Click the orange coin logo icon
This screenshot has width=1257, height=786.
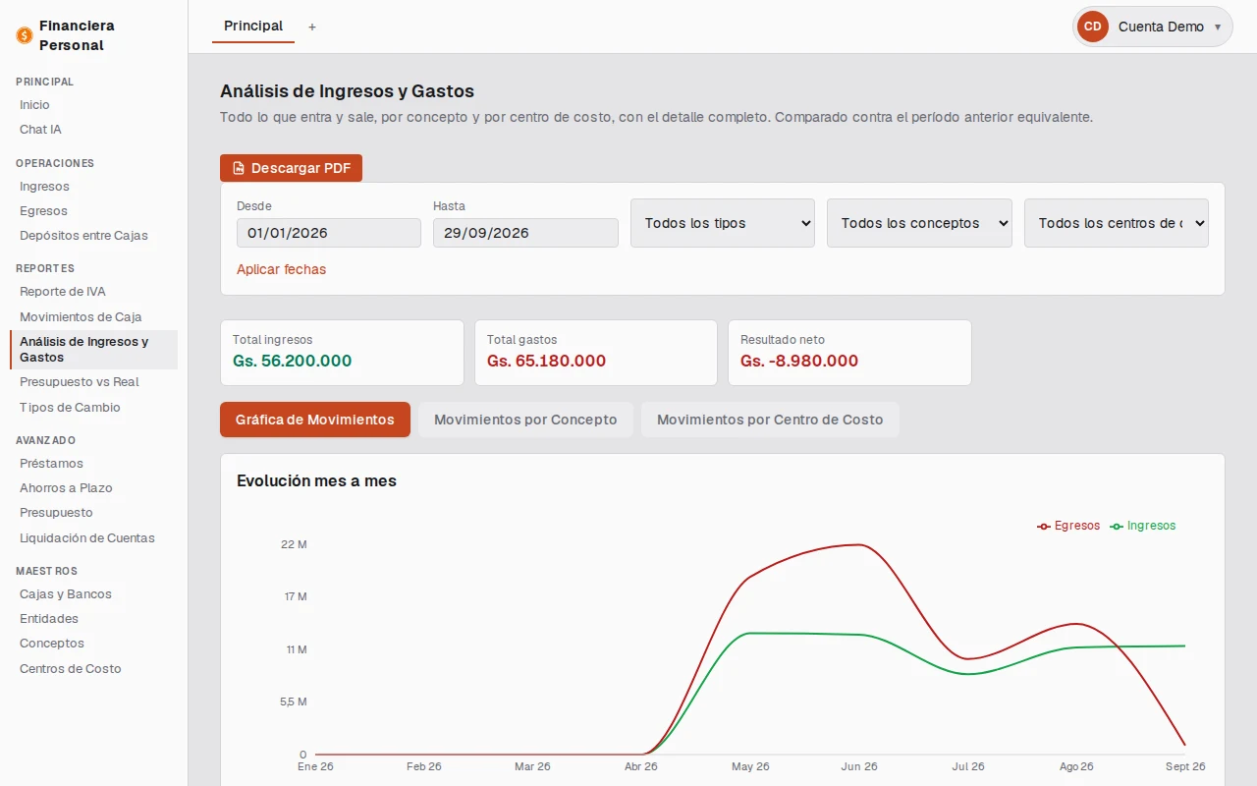click(25, 35)
